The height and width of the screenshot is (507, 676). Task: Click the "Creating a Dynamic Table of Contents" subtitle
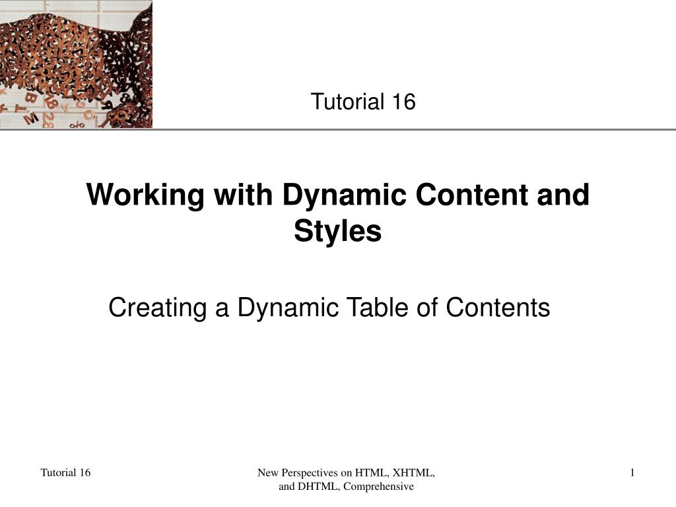click(329, 308)
